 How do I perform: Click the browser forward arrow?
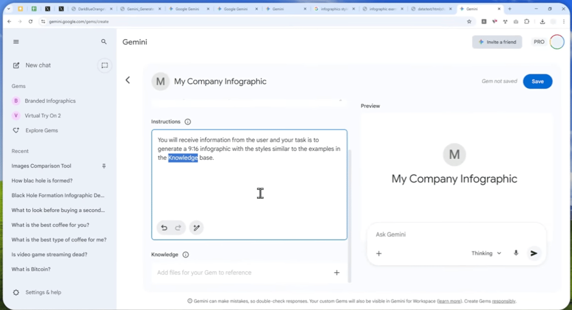point(20,22)
